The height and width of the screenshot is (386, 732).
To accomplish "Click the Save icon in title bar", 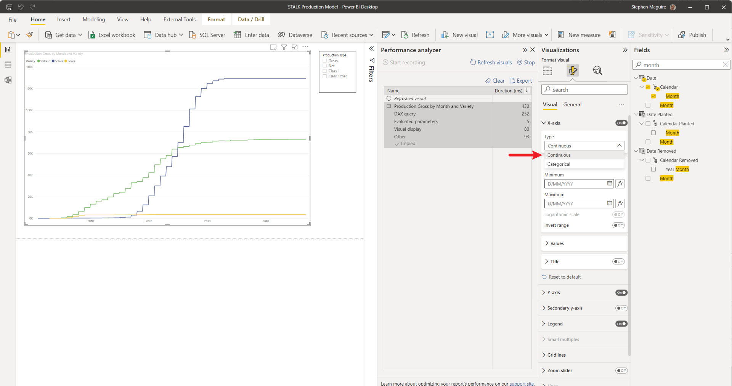I will point(9,7).
